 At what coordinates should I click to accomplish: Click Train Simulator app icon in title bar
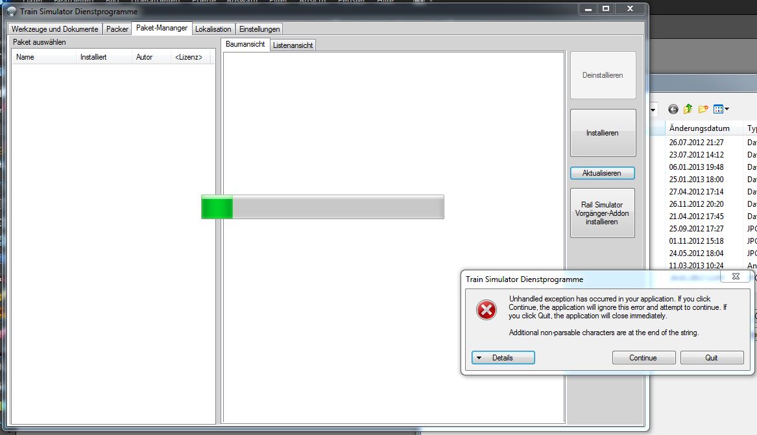[12, 11]
